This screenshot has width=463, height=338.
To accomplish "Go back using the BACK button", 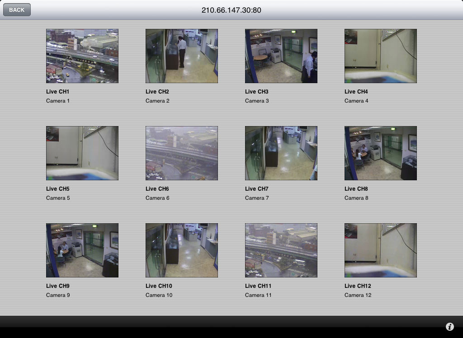I will [17, 10].
